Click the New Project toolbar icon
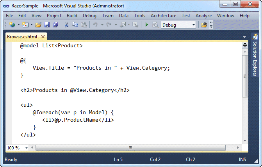 (12, 25)
